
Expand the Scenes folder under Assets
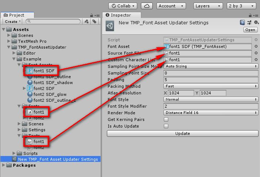(x=9, y=35)
